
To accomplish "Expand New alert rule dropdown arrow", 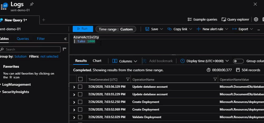I will (x=227, y=29).
